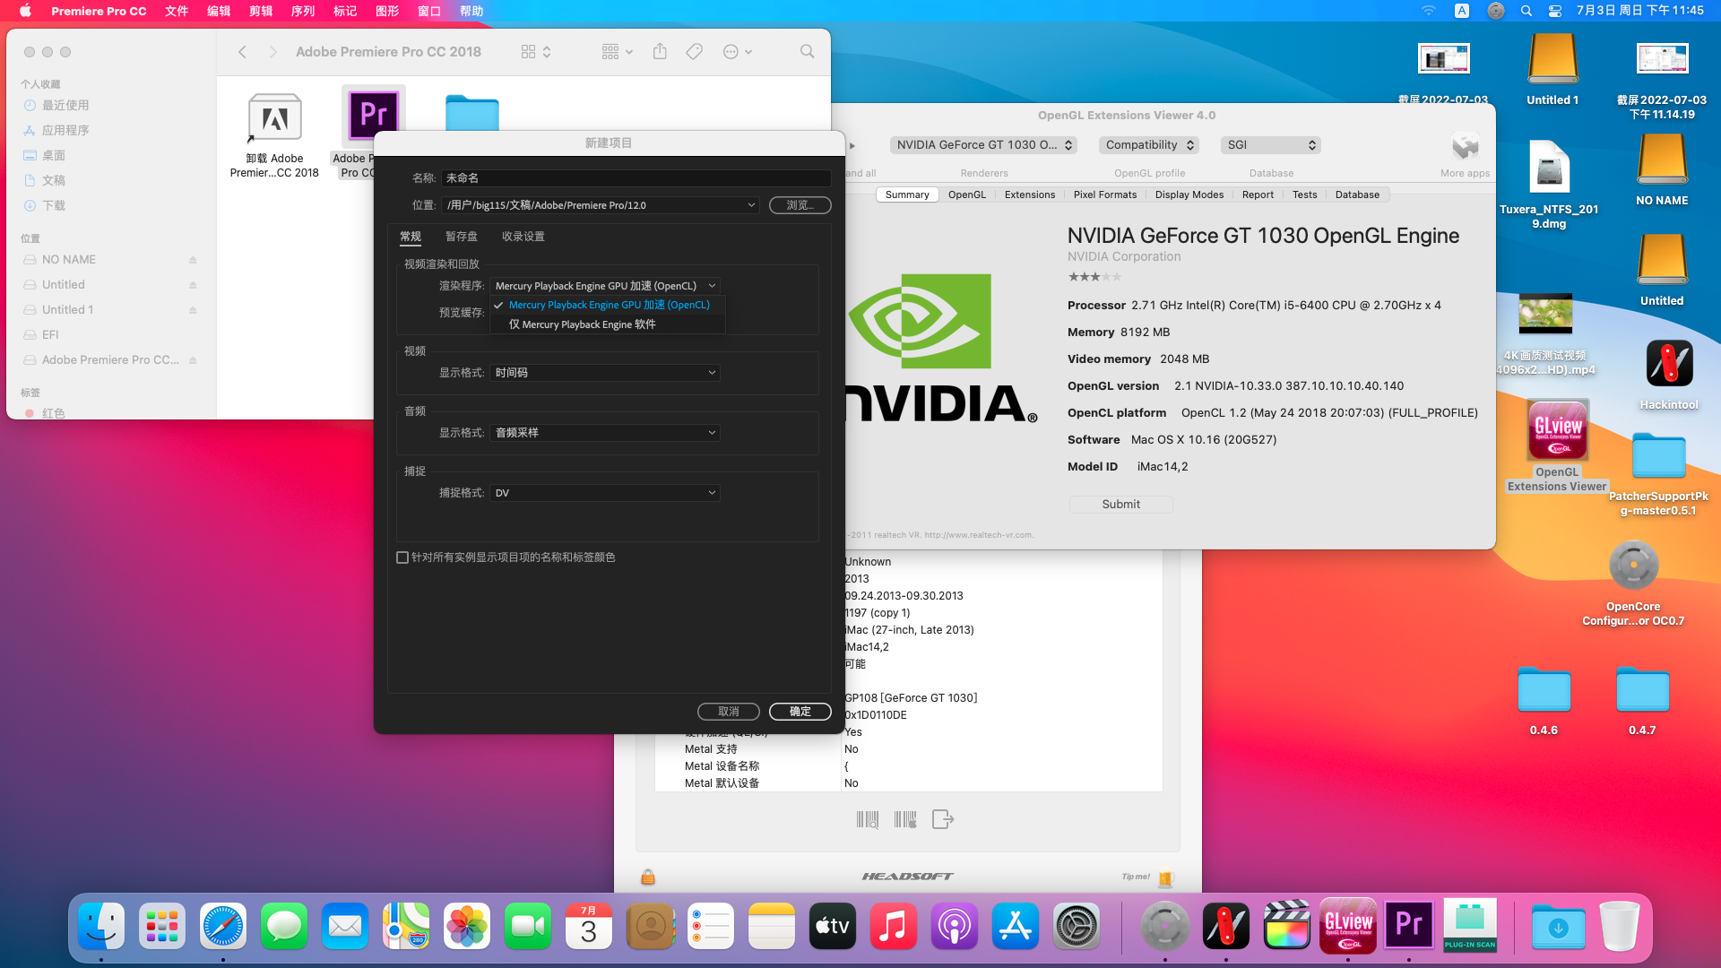
Task: Click Hackintool icon on desktop
Action: tap(1668, 365)
